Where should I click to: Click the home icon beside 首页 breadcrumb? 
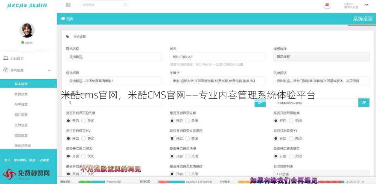63,19
